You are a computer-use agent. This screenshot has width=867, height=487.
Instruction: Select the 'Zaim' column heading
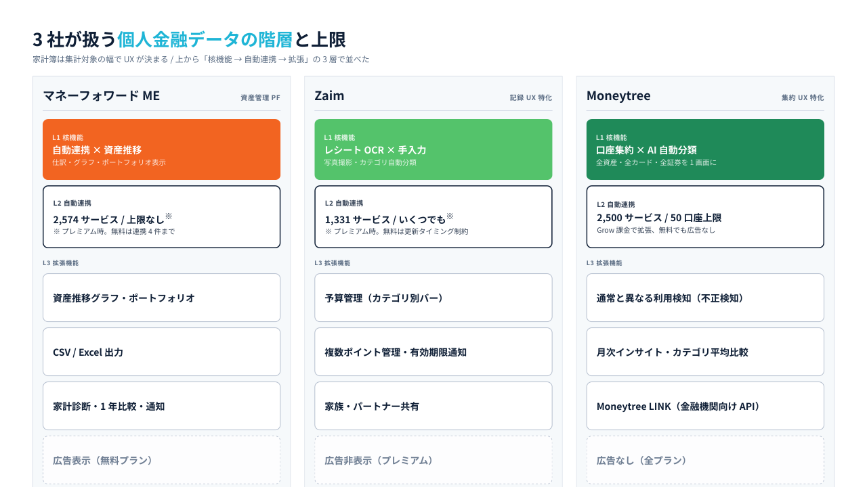click(x=329, y=95)
